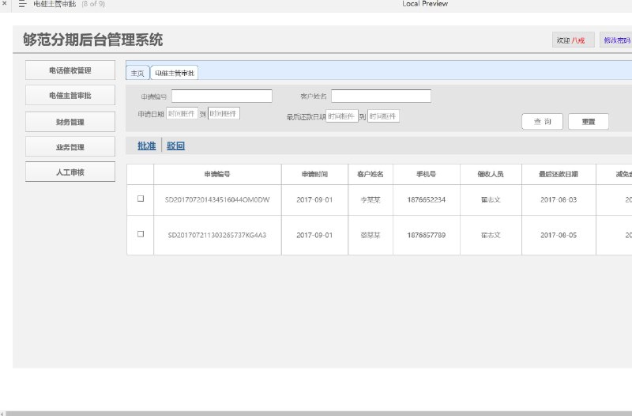
Task: Open 电话催收管理 in the sidebar
Action: (70, 70)
